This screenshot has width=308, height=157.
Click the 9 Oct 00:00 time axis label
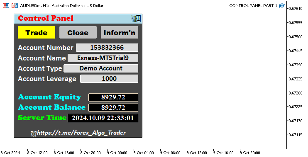click(x=117, y=153)
